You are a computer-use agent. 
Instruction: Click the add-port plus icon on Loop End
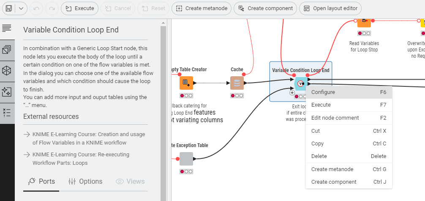tap(292, 93)
